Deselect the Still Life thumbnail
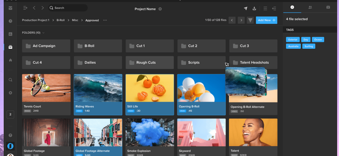The height and width of the screenshot is (156, 339). coord(149,88)
